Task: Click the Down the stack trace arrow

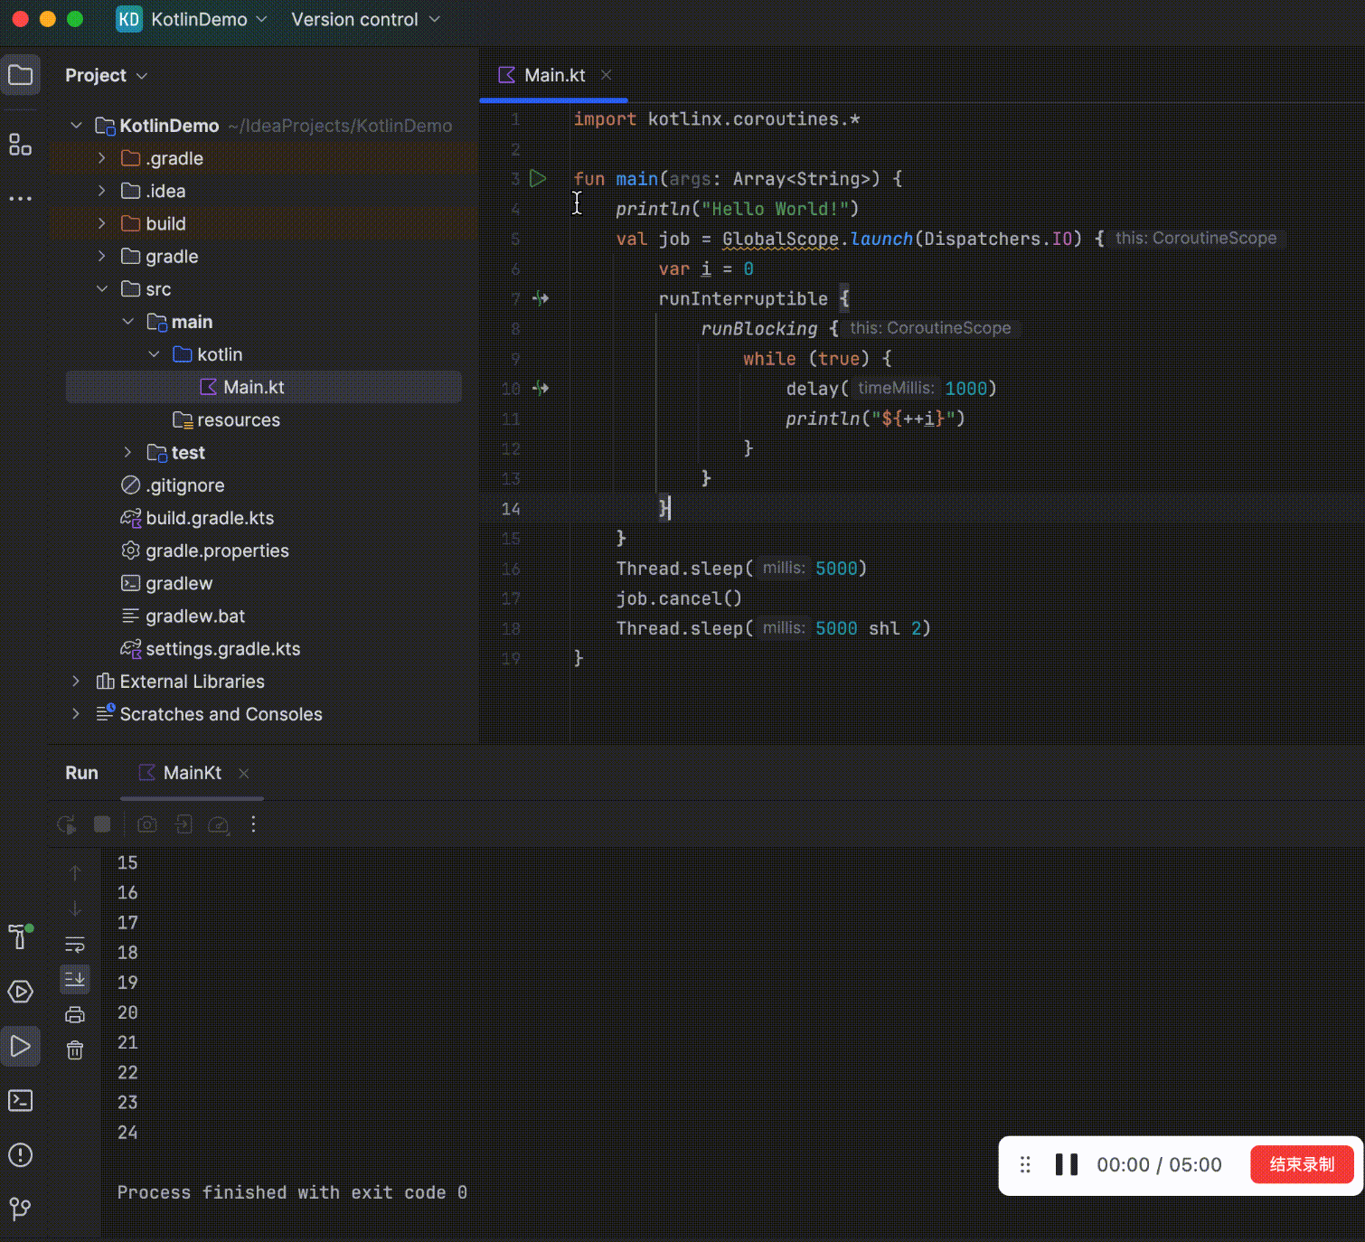Action: (75, 908)
